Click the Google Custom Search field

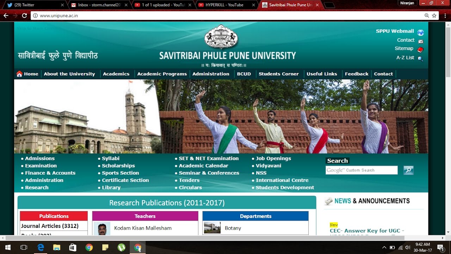click(362, 170)
